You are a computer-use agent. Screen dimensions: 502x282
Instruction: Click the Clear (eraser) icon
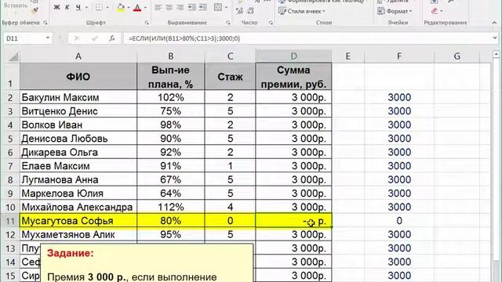(x=434, y=11)
